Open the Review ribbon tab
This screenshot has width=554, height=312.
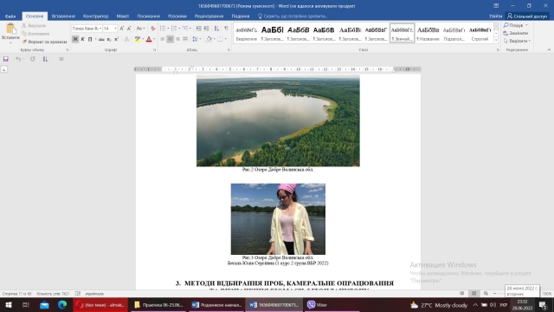pos(209,16)
